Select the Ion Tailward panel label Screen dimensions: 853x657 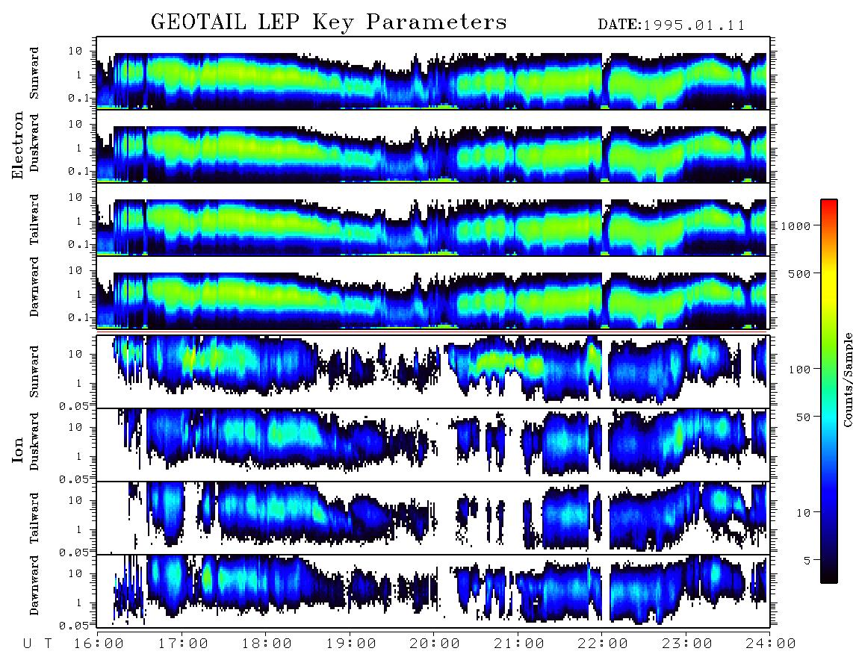(x=34, y=518)
